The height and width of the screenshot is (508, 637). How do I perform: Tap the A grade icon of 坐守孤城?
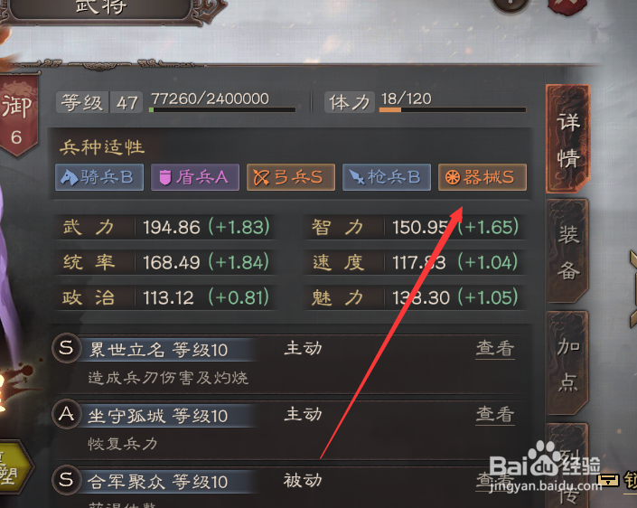click(66, 414)
